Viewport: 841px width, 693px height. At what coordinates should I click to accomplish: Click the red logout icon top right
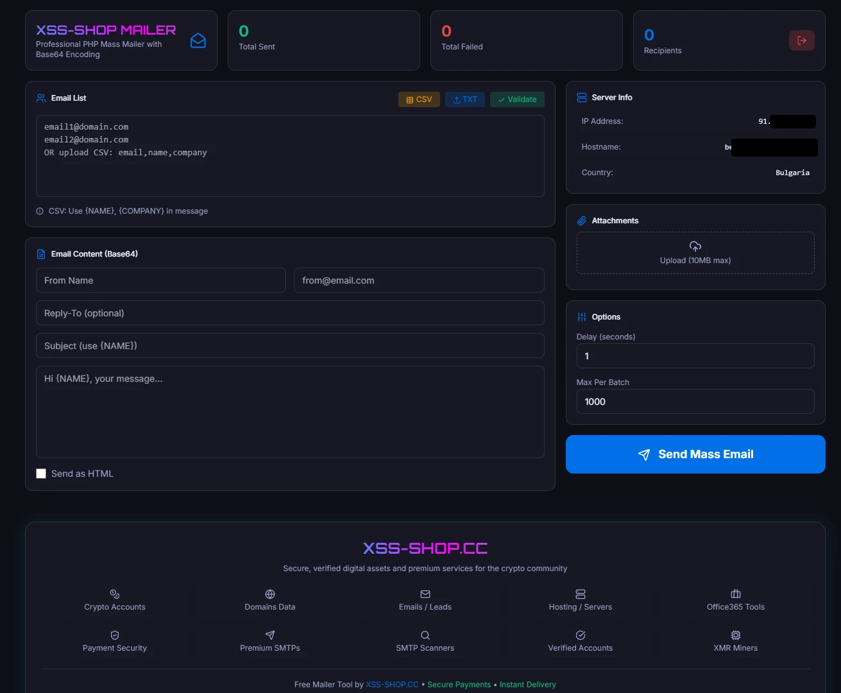(801, 40)
